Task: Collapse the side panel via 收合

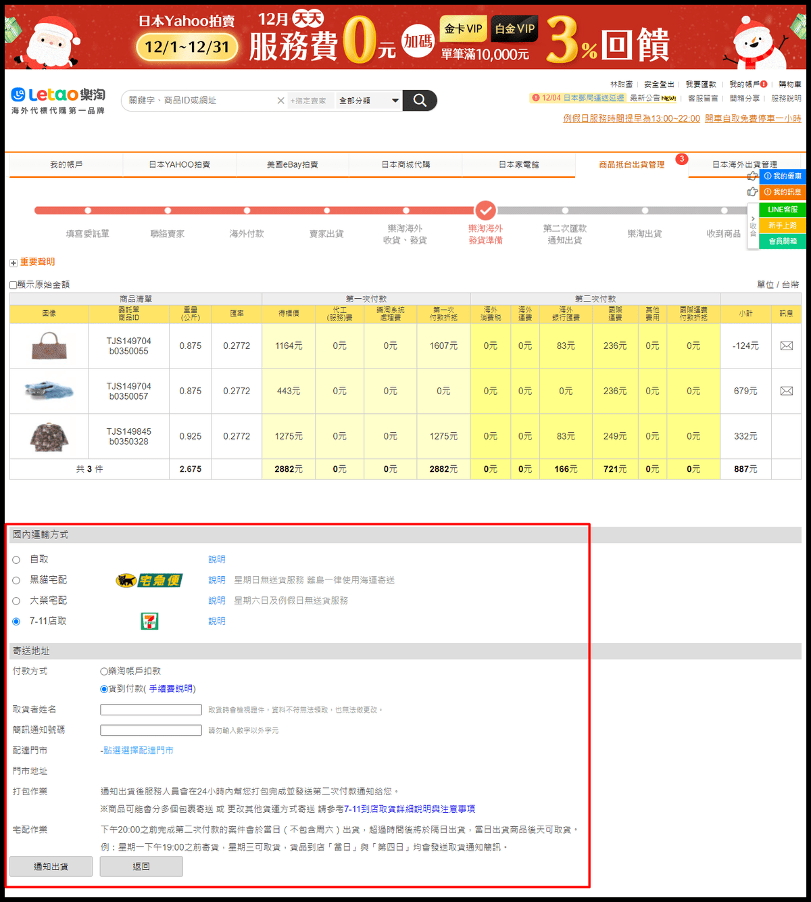Action: (x=753, y=226)
